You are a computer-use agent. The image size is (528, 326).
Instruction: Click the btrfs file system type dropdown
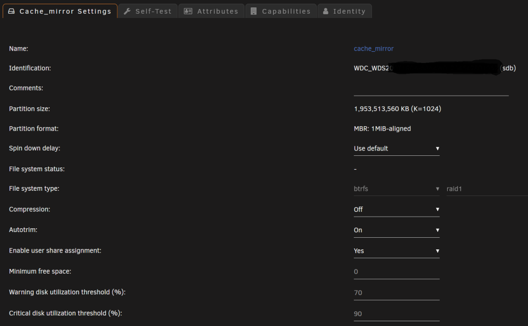pyautogui.click(x=397, y=189)
